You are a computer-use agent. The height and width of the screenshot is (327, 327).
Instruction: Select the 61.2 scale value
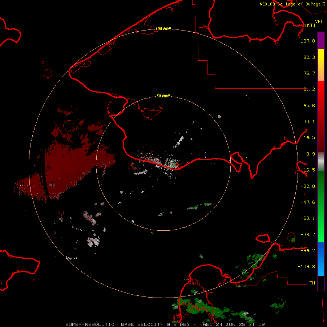(309, 89)
